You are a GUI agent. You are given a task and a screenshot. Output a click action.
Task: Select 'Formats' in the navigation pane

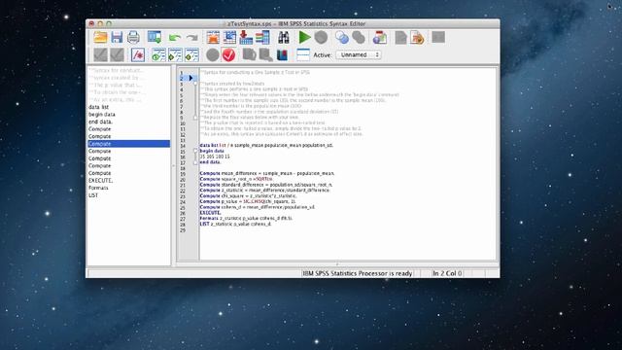click(98, 188)
